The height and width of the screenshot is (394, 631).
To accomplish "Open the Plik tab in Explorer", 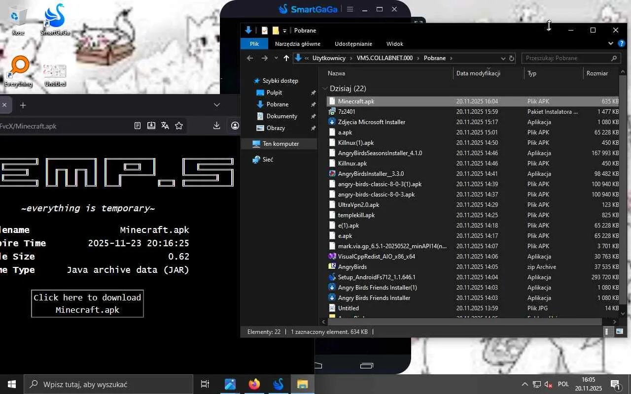I will [254, 44].
